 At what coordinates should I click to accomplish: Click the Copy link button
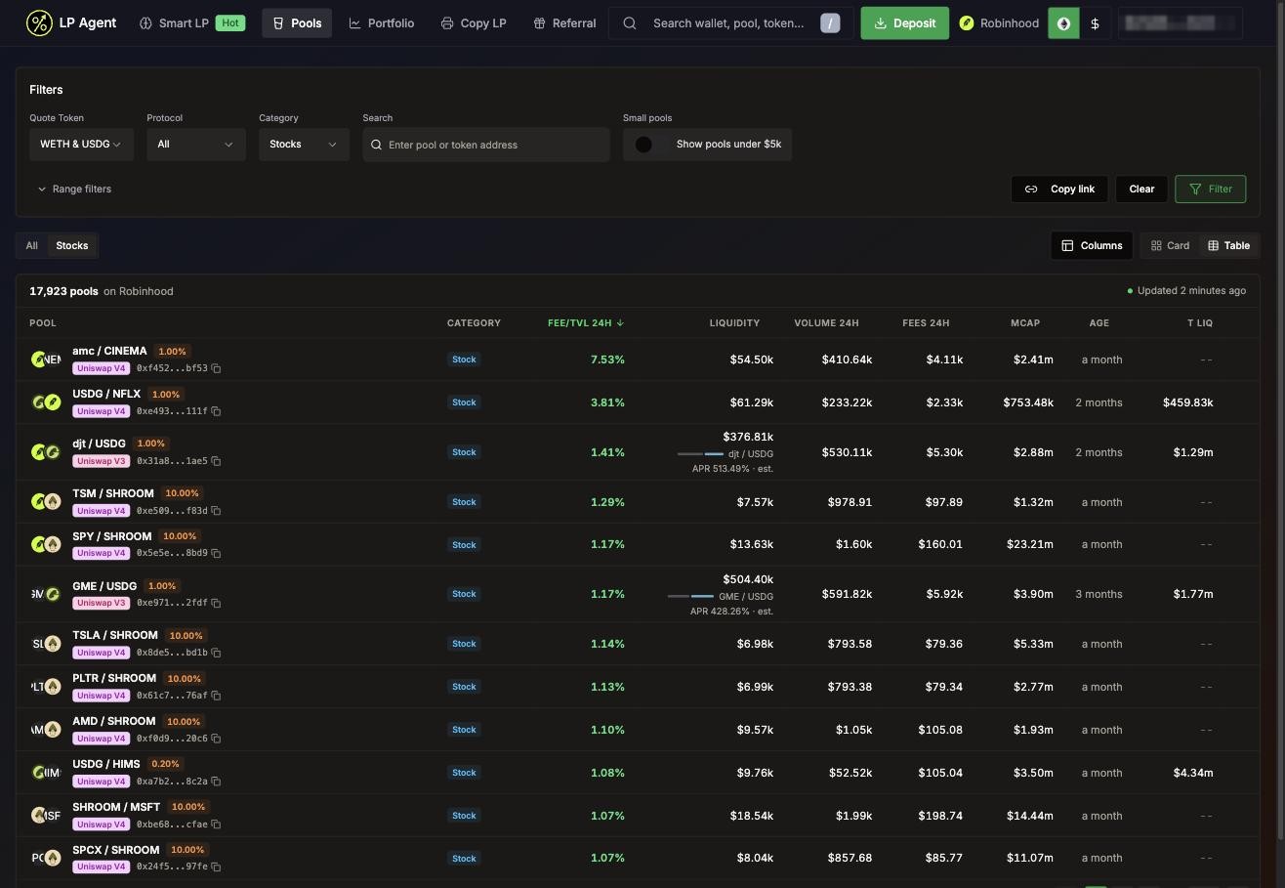coord(1059,189)
